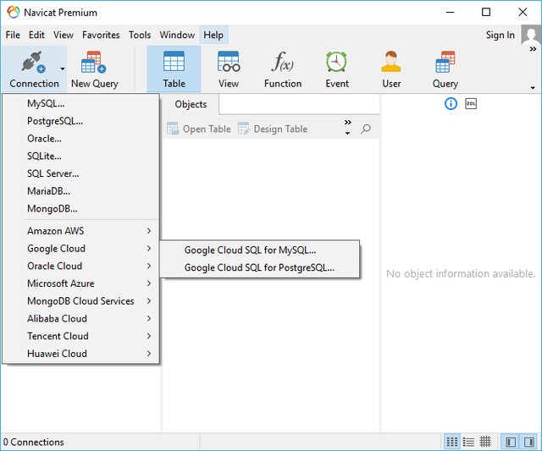Click the Connection dropdown arrow

(x=63, y=69)
